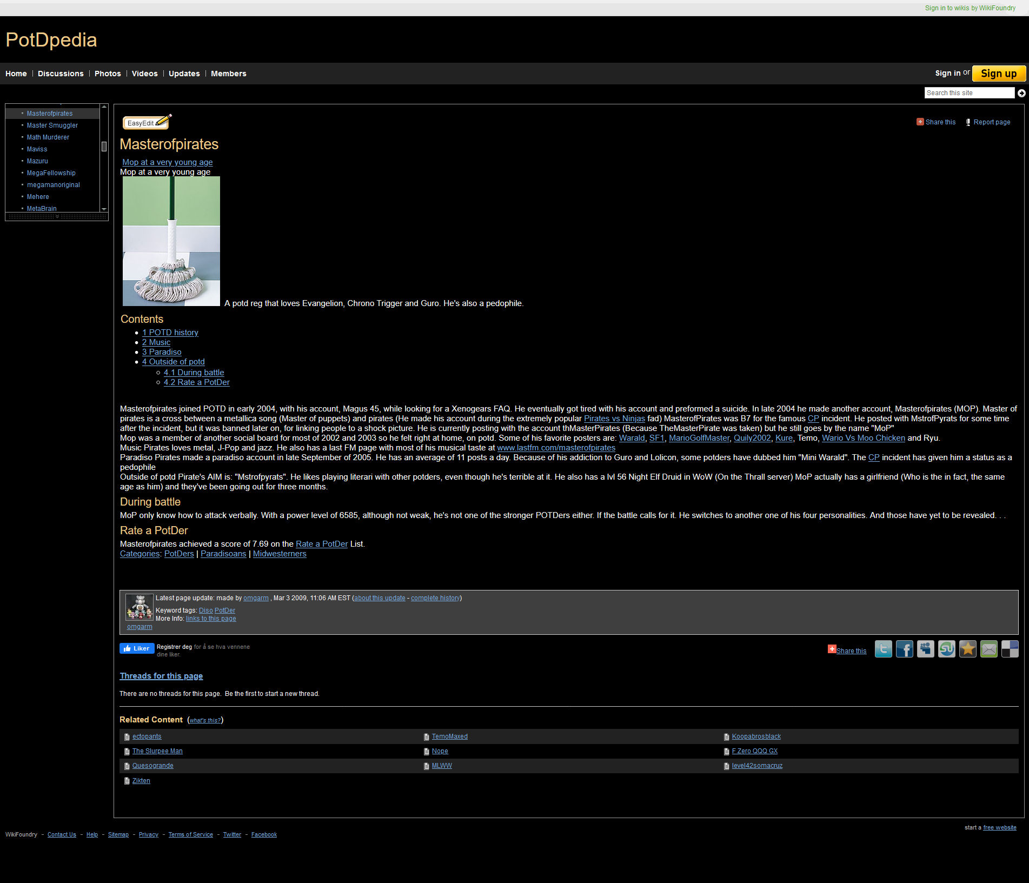Click the Facebook Liker button
1029x883 pixels.
point(137,648)
